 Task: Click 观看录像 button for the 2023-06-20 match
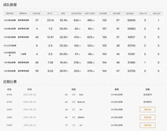click(148, 110)
